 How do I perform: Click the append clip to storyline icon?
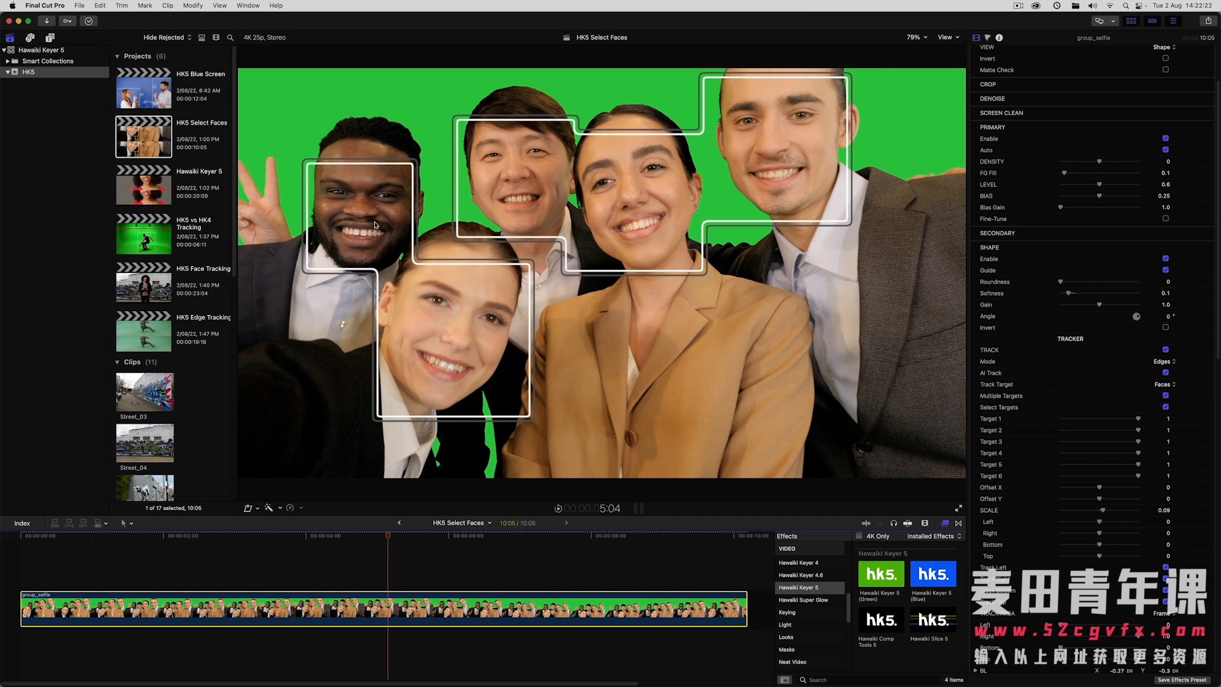pyautogui.click(x=83, y=523)
